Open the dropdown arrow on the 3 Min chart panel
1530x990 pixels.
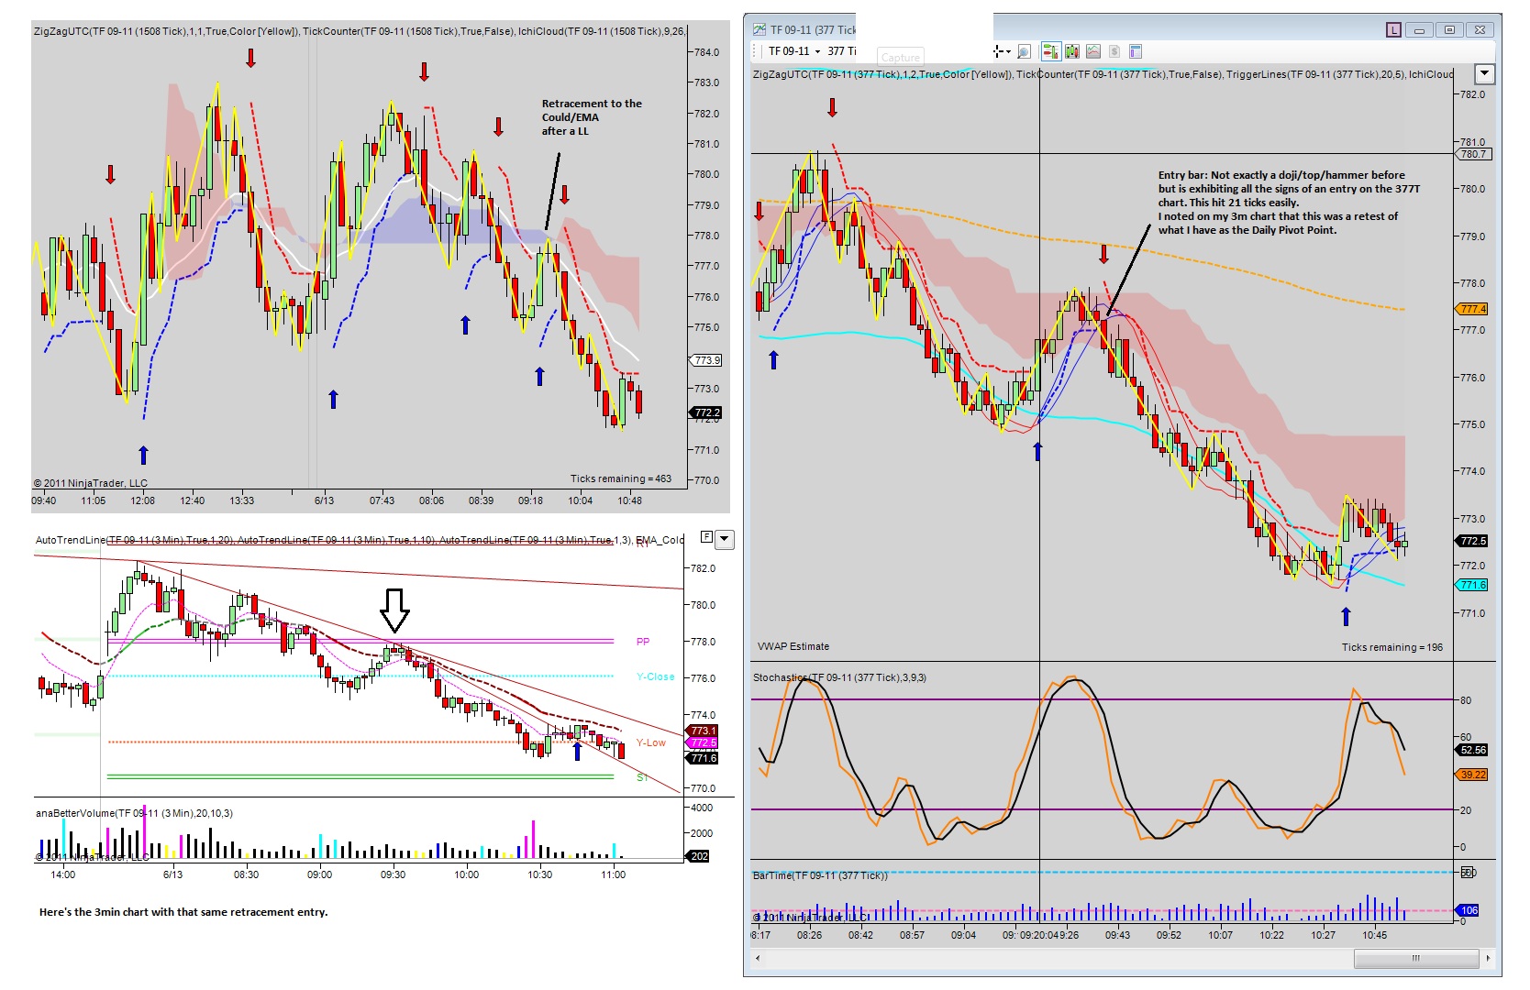725,539
